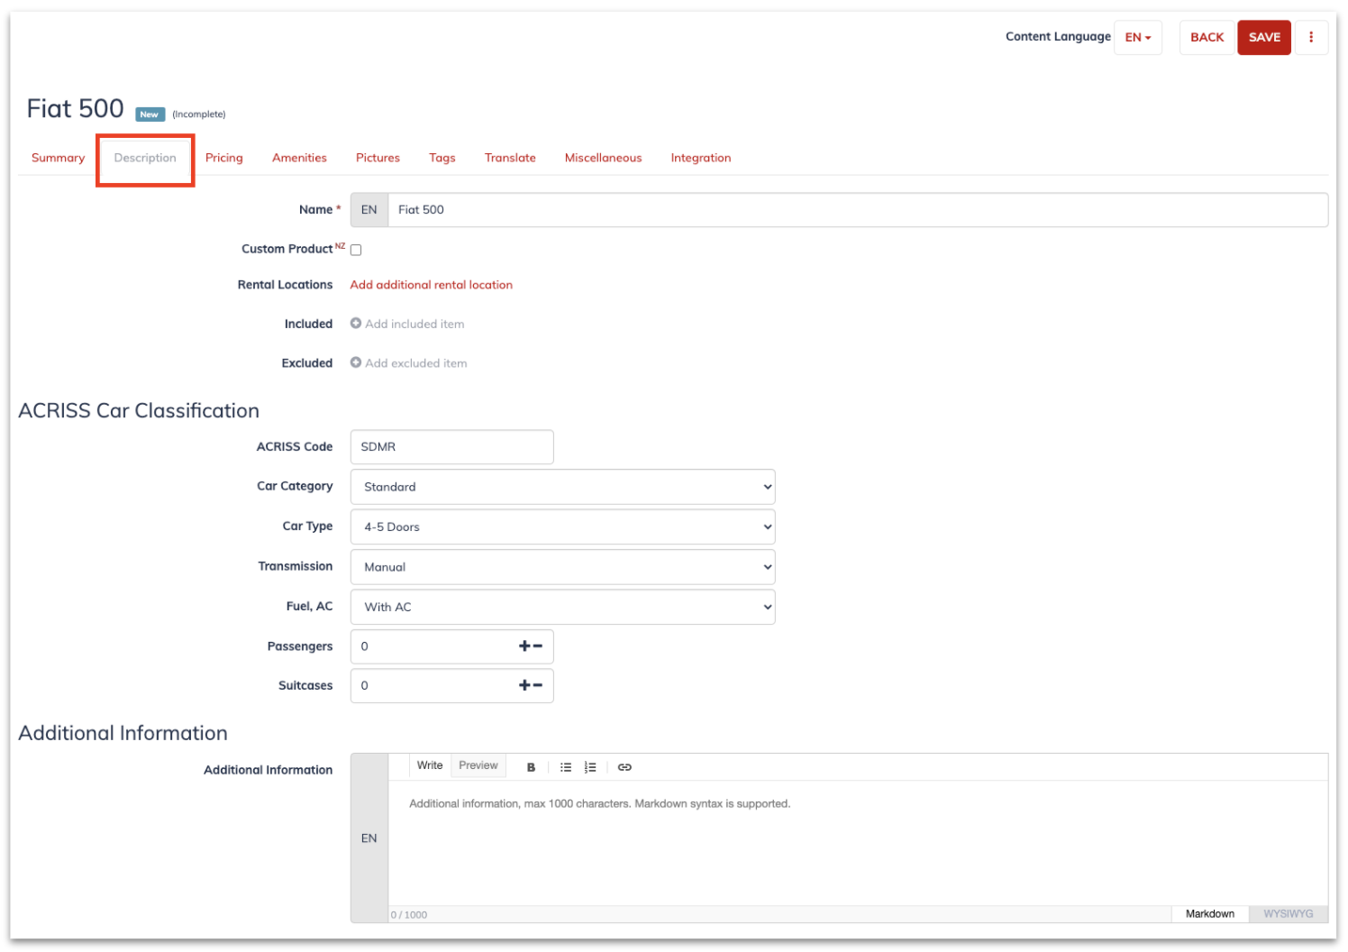The width and height of the screenshot is (1348, 952).
Task: Increase the Passengers count with plus
Action: click(x=524, y=645)
